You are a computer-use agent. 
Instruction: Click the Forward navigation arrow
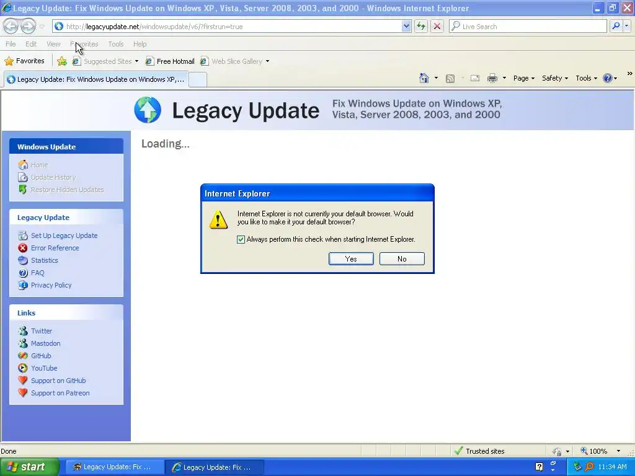(x=28, y=26)
